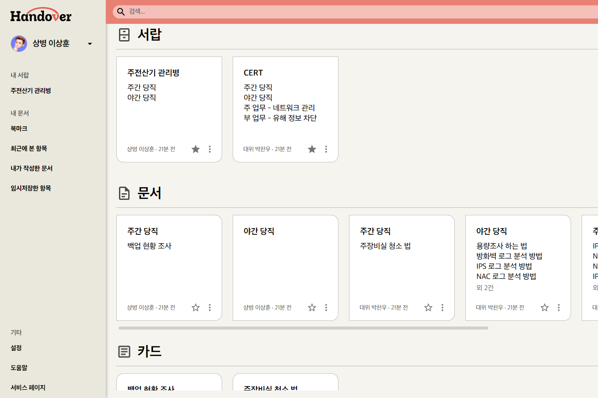Click the search magnifier icon

coord(121,11)
